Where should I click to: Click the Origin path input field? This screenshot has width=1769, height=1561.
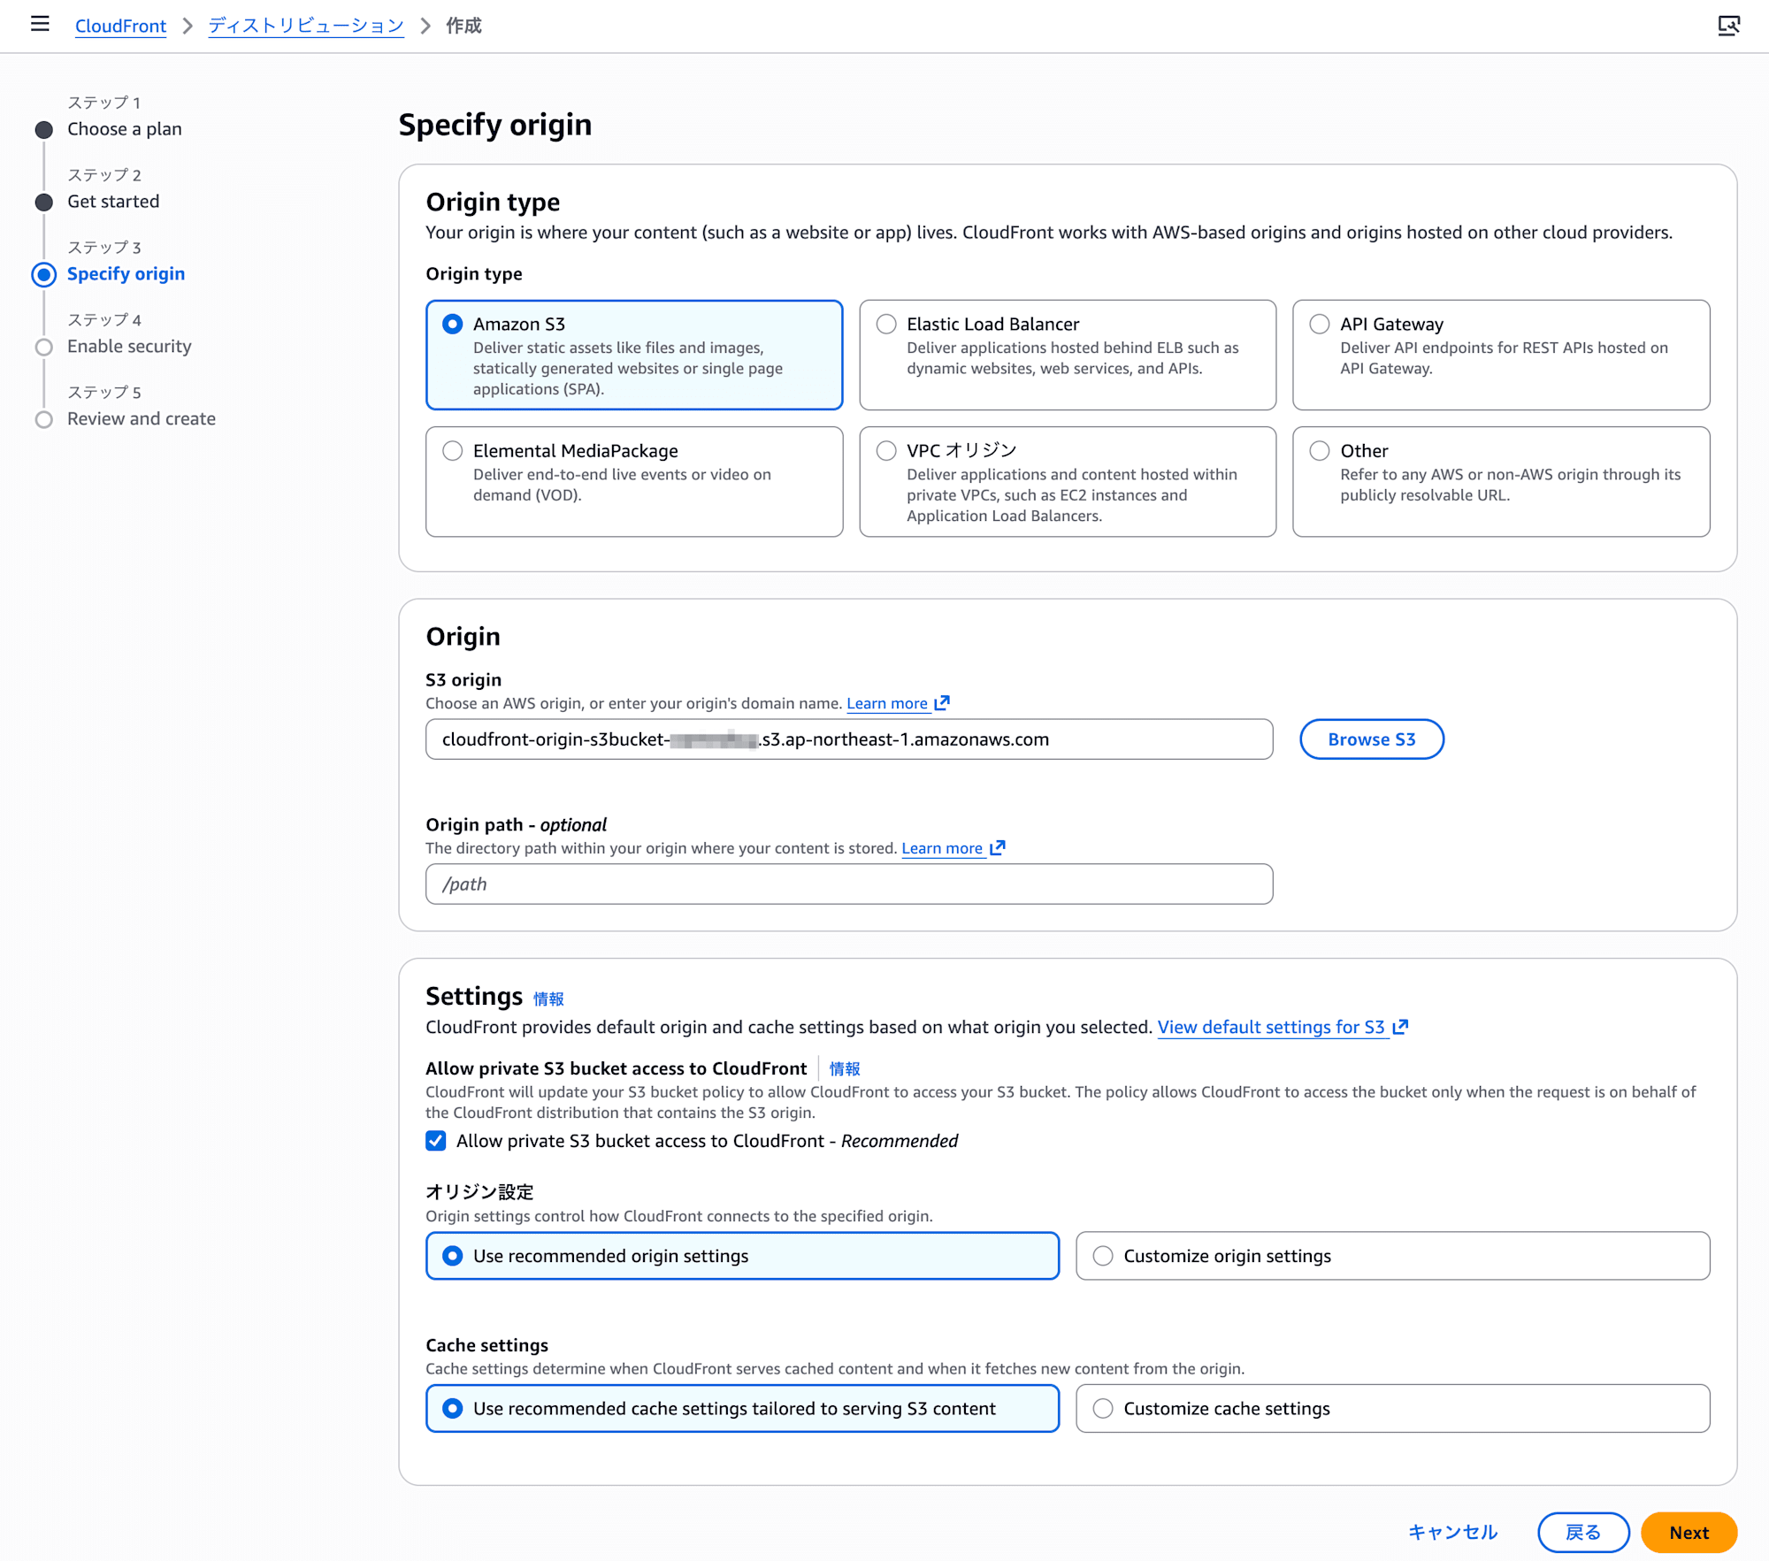[x=849, y=884]
